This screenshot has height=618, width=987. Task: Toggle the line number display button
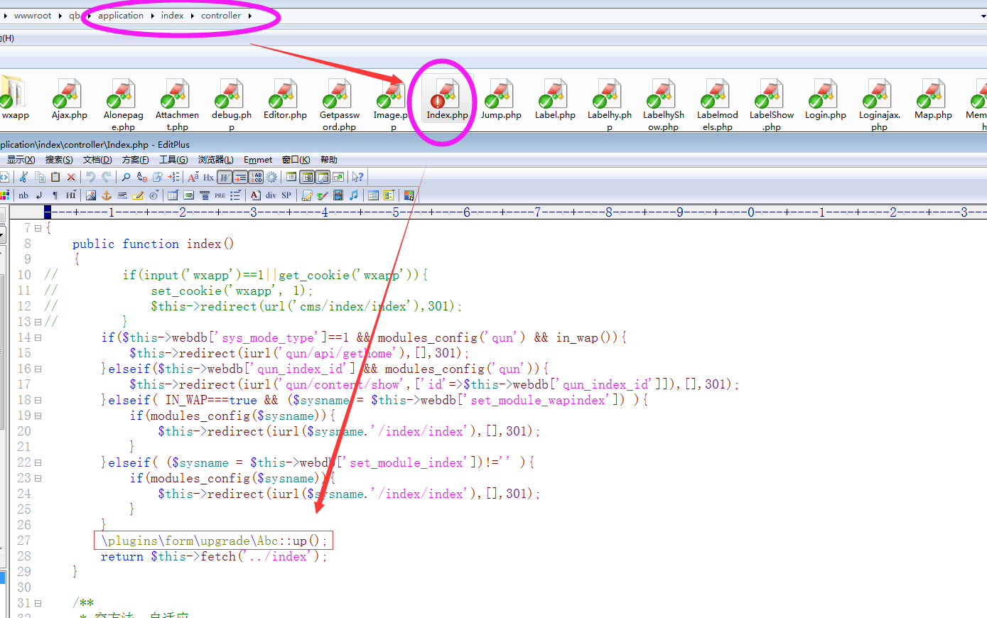click(x=256, y=177)
